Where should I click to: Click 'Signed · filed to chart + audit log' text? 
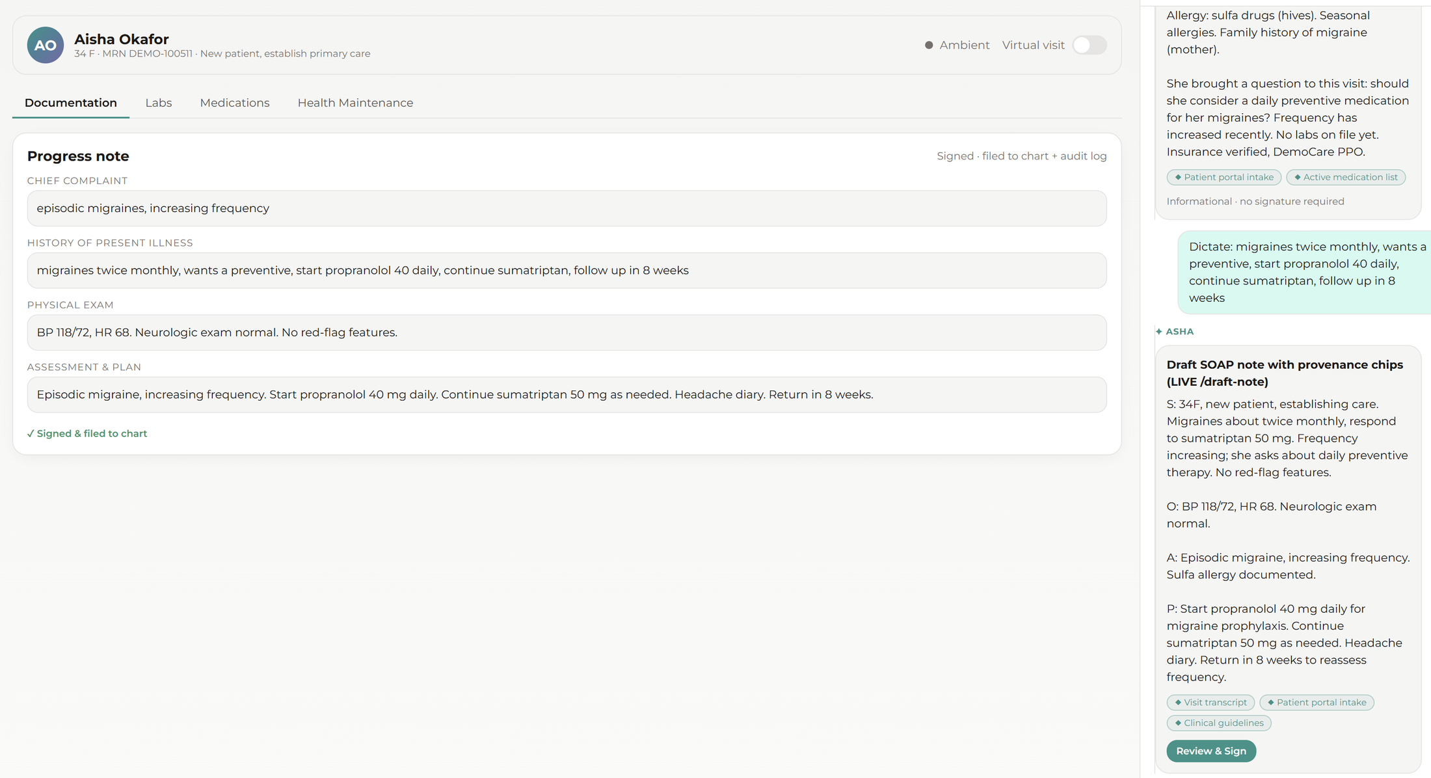(1021, 156)
